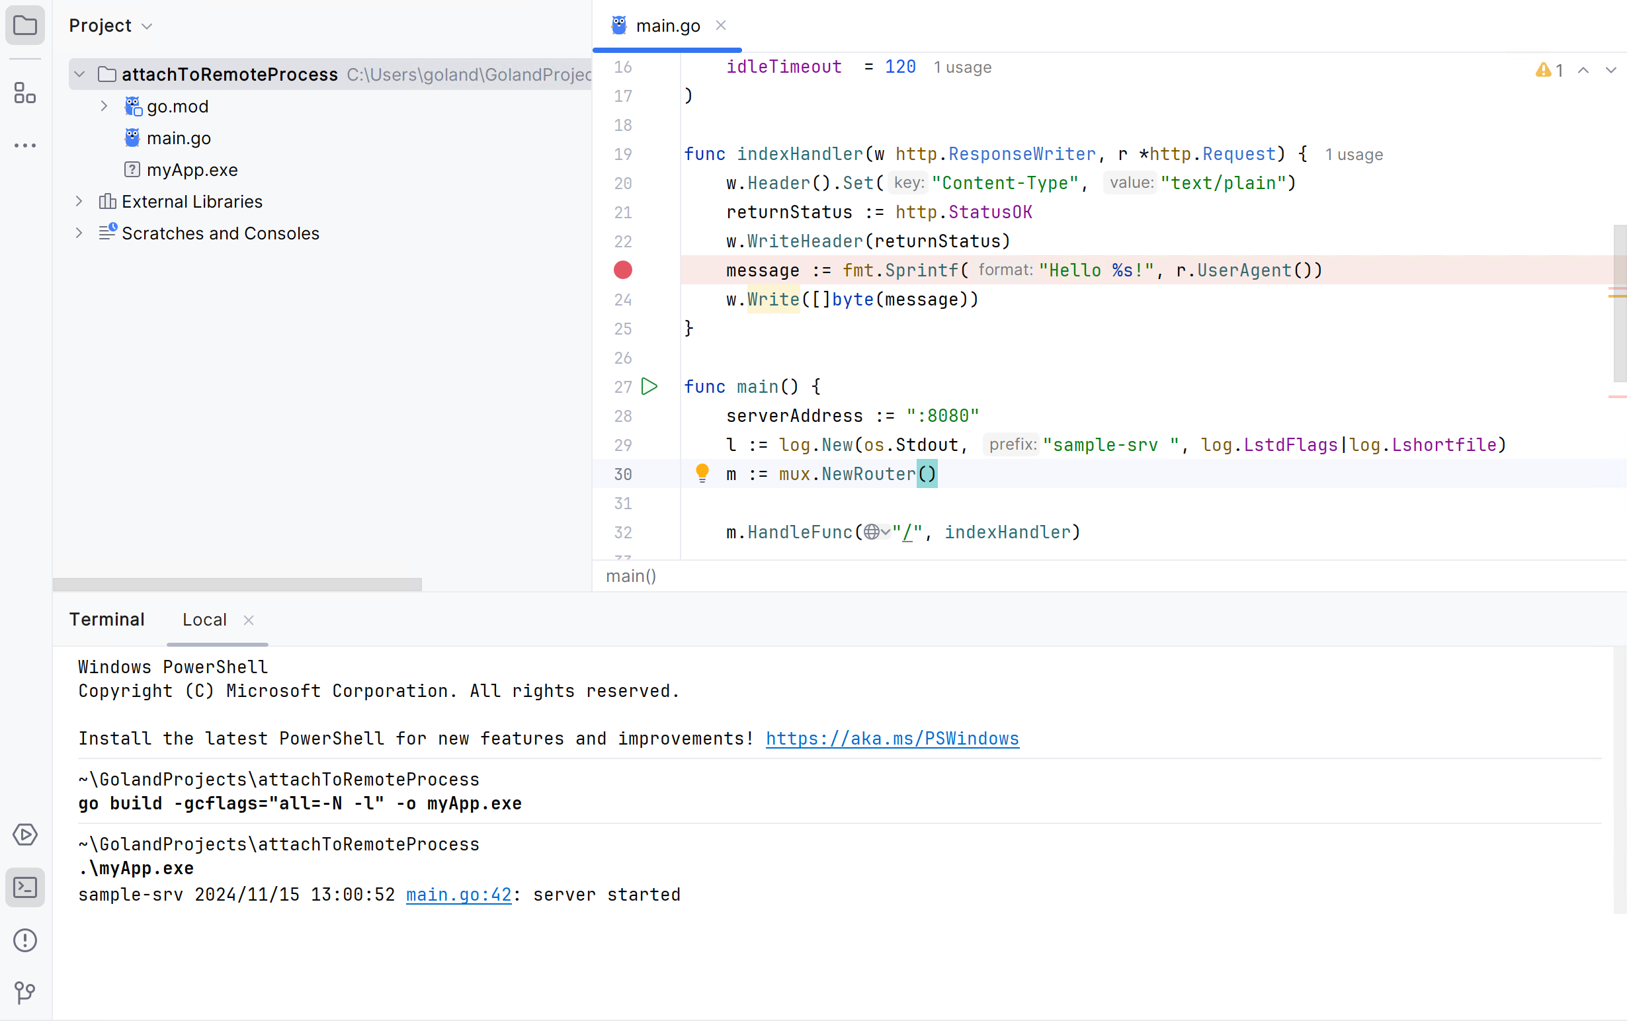This screenshot has width=1627, height=1021.
Task: Open the Problems tool window icon
Action: coord(25,940)
